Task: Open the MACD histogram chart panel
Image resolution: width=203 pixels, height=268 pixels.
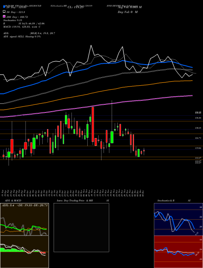Action: coord(24,252)
